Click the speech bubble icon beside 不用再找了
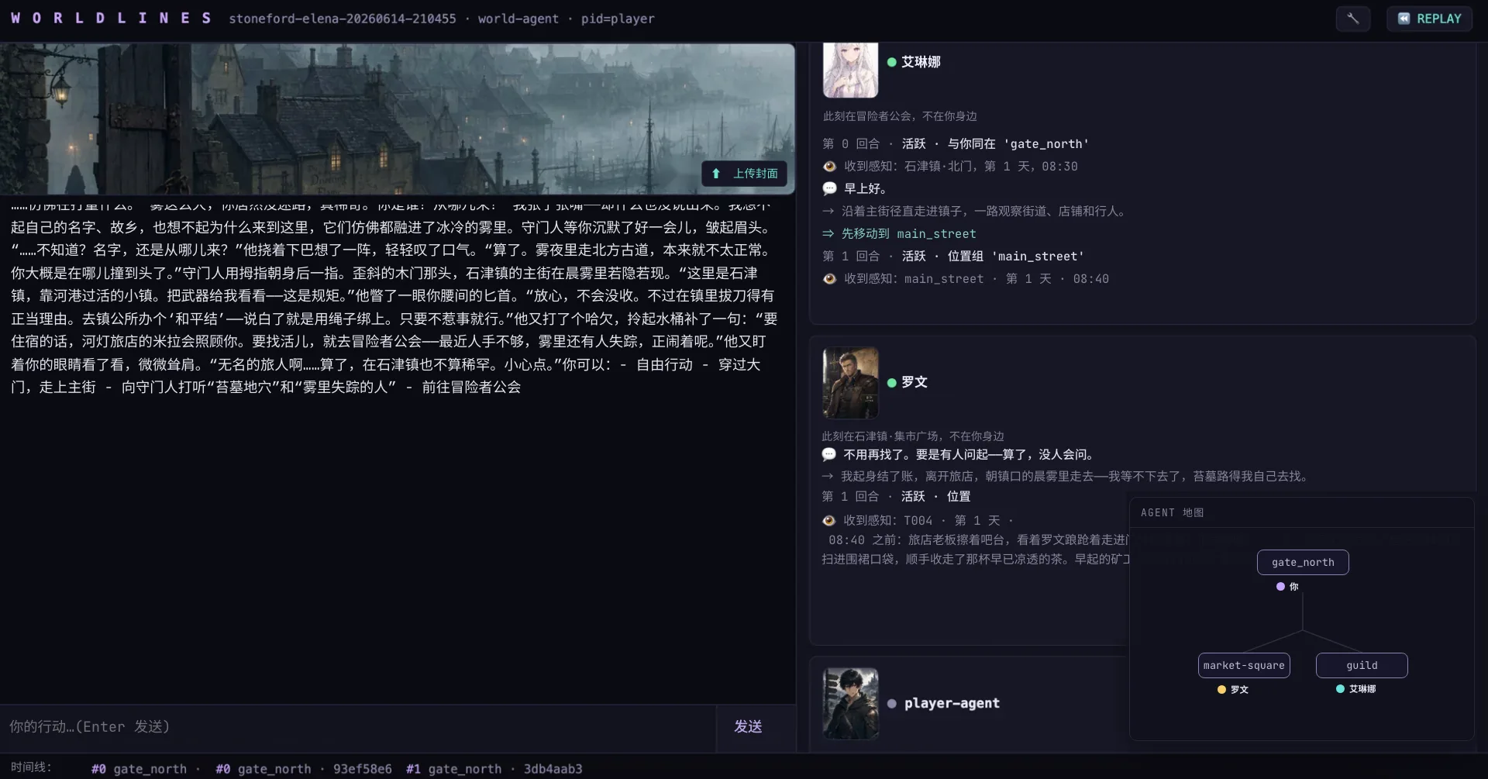 pyautogui.click(x=829, y=454)
